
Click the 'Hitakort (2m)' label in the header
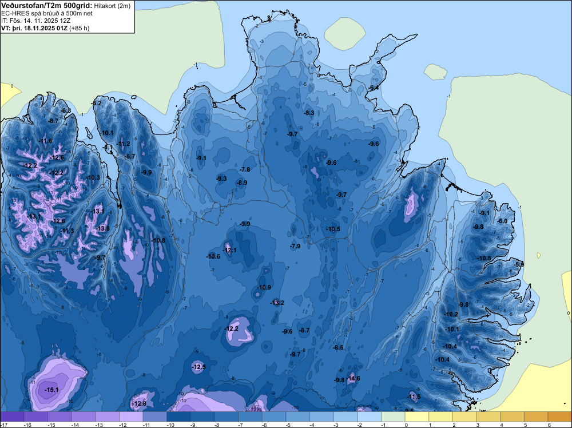pos(112,6)
